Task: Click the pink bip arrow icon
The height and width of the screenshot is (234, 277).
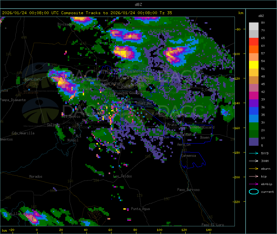Action: [254, 176]
